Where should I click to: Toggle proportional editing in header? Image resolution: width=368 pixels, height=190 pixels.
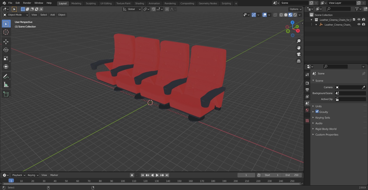click(167, 9)
